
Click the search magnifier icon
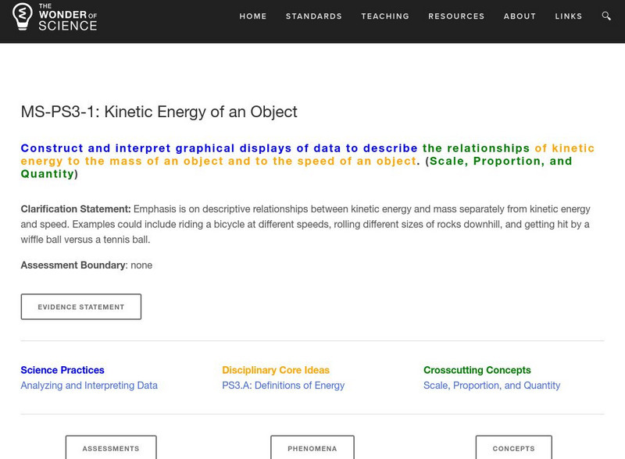[607, 16]
